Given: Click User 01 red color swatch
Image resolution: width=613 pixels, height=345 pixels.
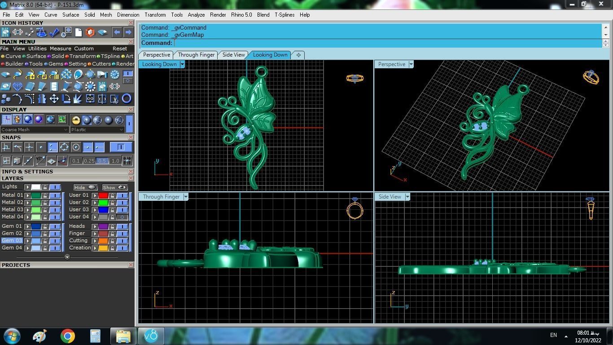Looking at the screenshot, I should (103, 195).
